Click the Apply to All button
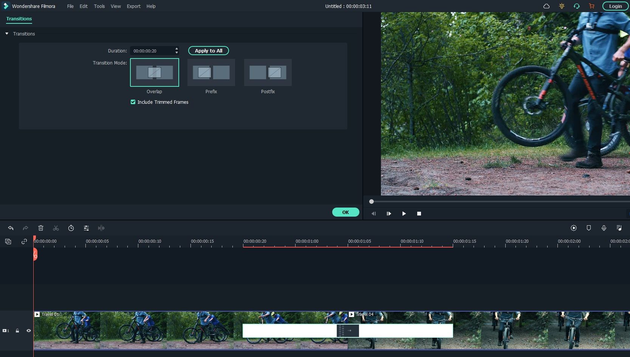Image resolution: width=630 pixels, height=357 pixels. coord(209,51)
